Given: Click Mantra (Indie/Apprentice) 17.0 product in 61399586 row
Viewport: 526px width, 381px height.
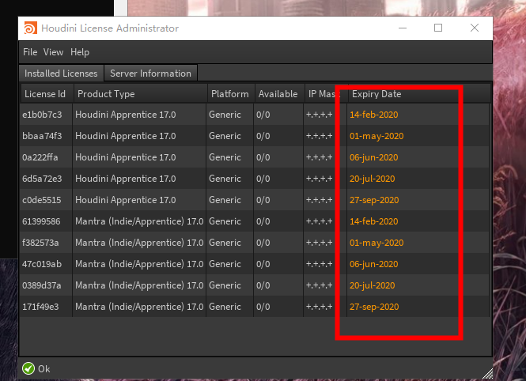Looking at the screenshot, I should point(139,221).
